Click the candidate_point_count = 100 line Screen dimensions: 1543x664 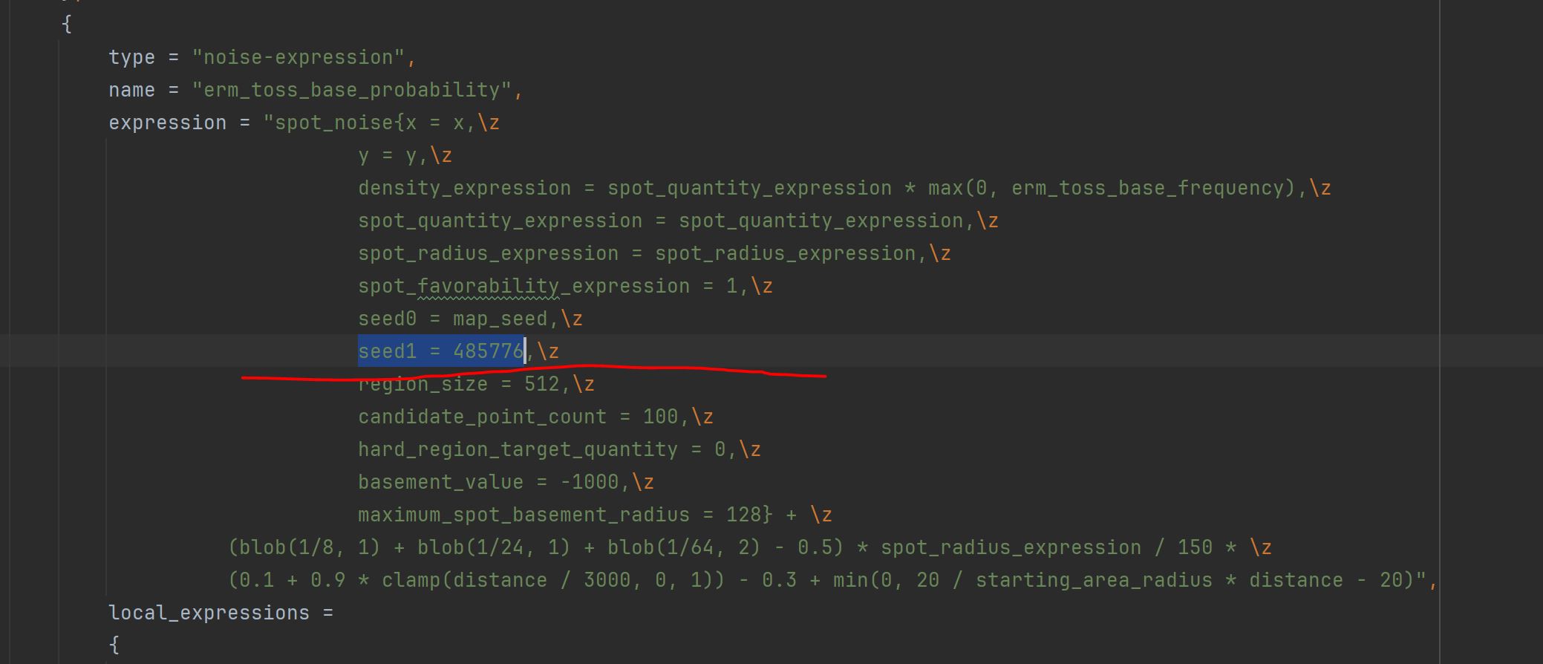(x=535, y=417)
